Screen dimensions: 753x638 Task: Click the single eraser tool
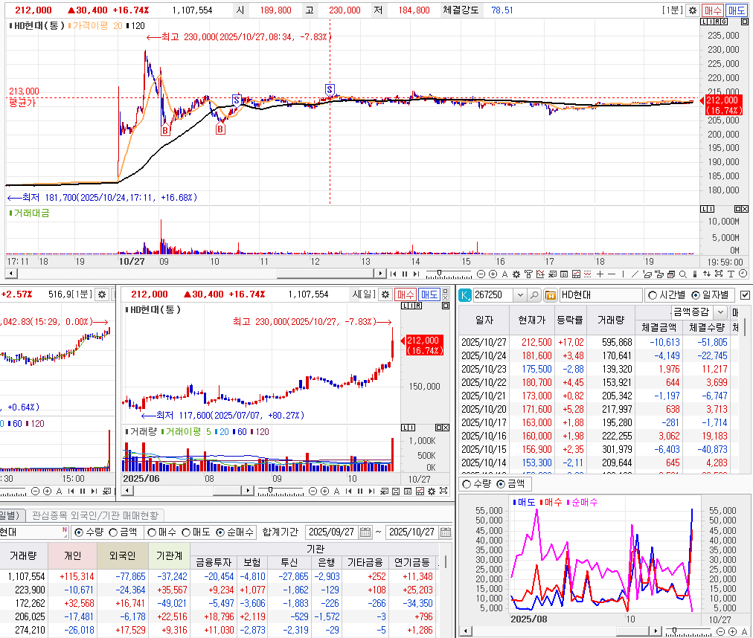[647, 274]
